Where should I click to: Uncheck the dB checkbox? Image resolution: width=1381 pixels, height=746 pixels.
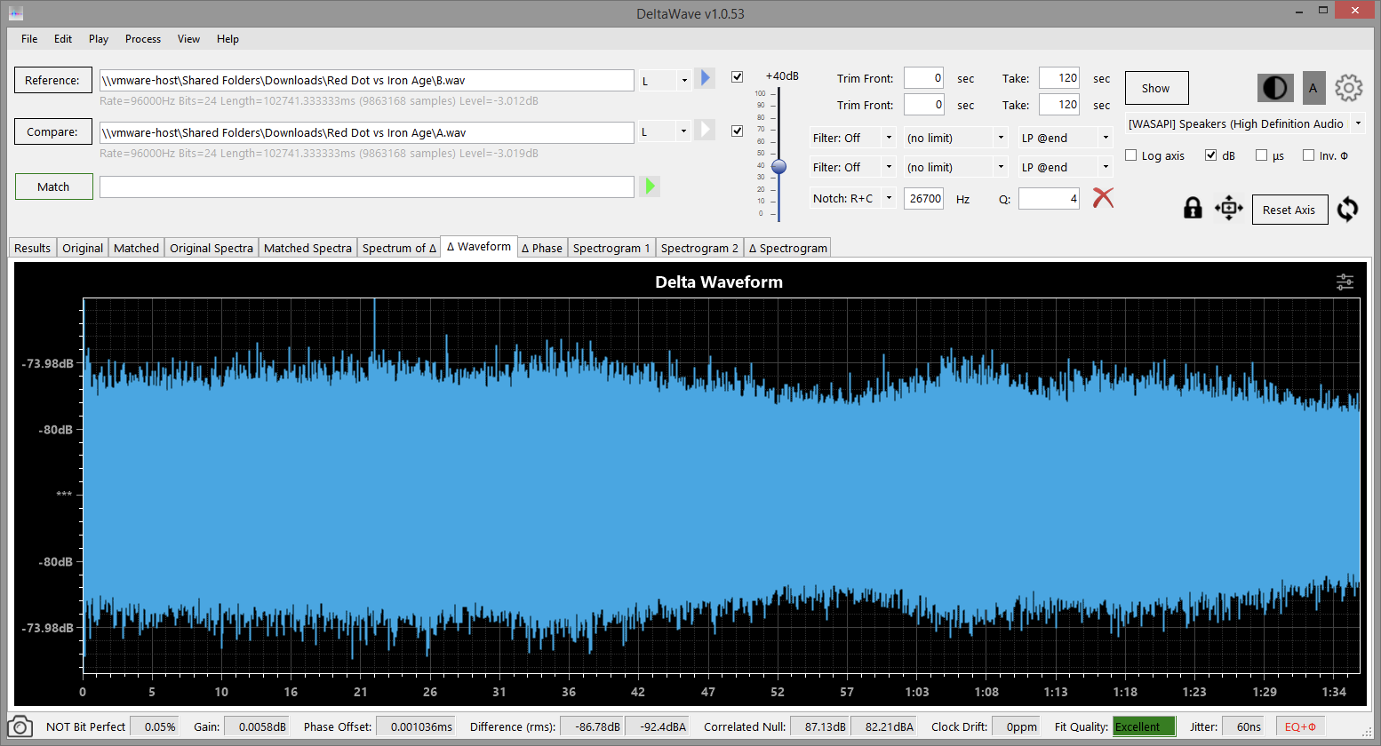1210,155
